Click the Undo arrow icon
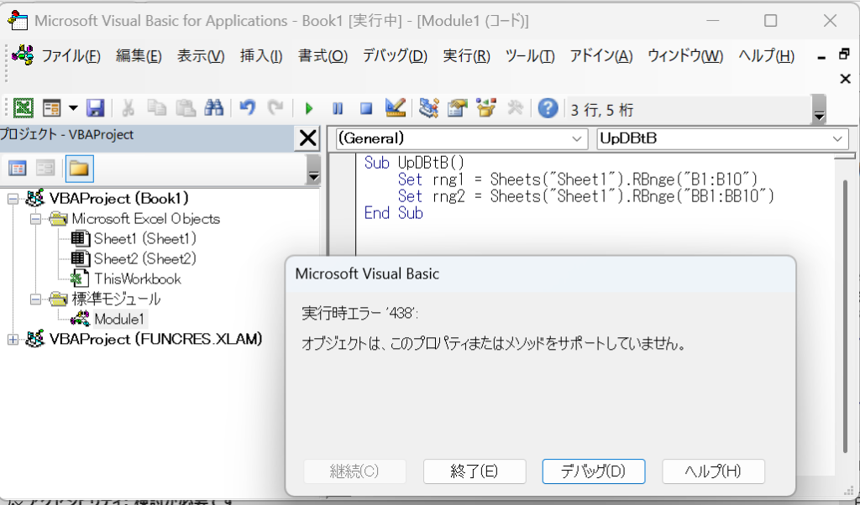Screen dimensions: 860x505 (248, 108)
